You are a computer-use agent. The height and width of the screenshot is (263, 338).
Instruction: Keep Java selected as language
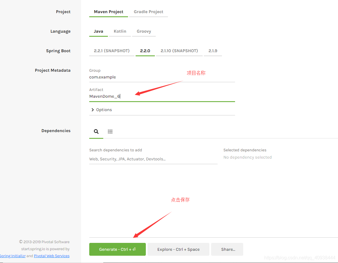(99, 31)
